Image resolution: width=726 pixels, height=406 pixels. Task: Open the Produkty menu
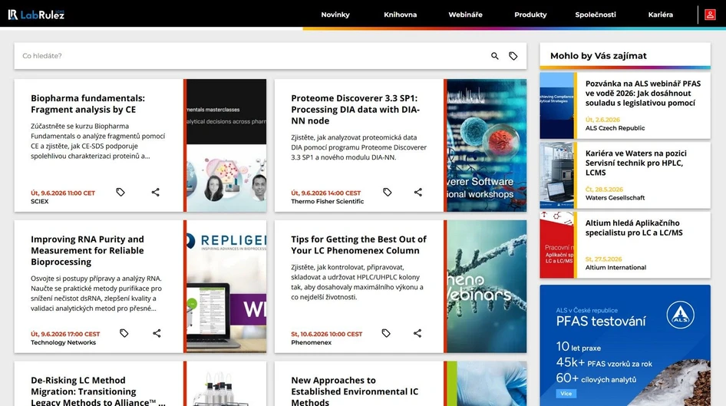click(x=530, y=15)
